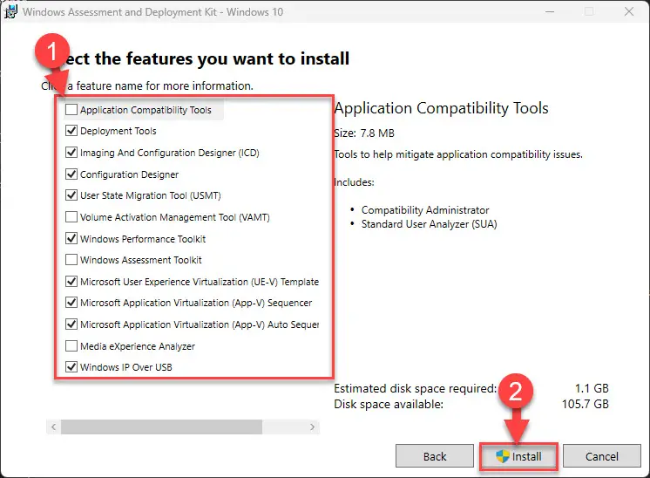650x478 pixels.
Task: Check Volume Activation Management Tool (VAMT) checkbox
Action: 71,217
